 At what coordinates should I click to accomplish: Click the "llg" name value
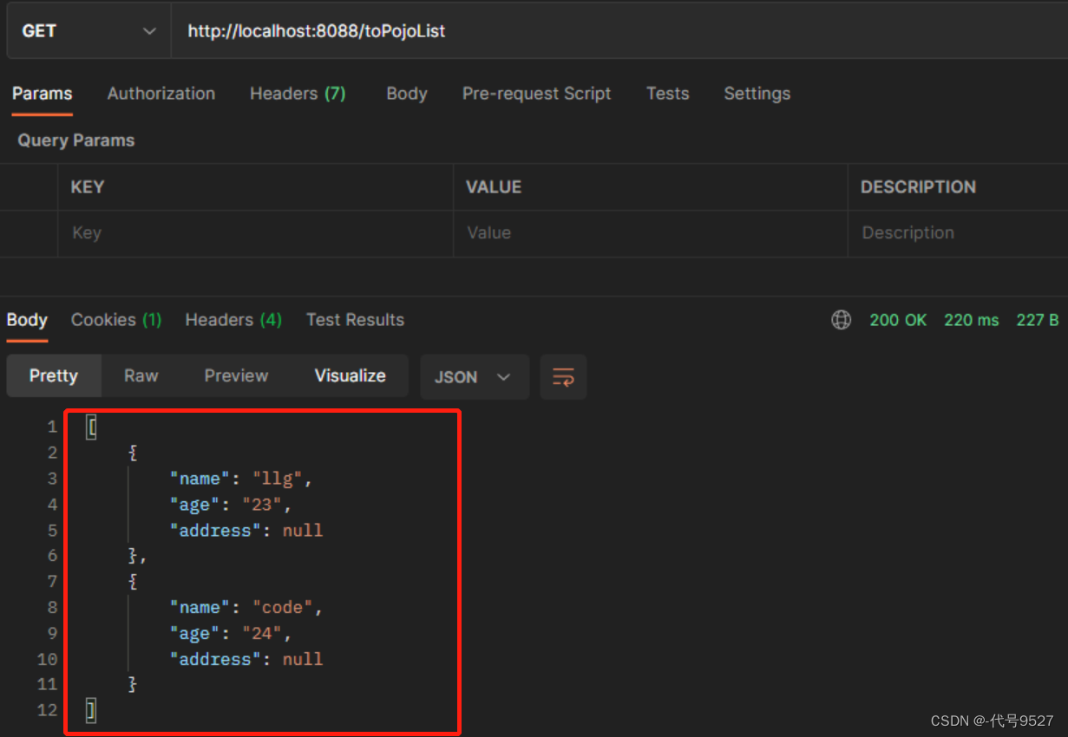coord(277,479)
